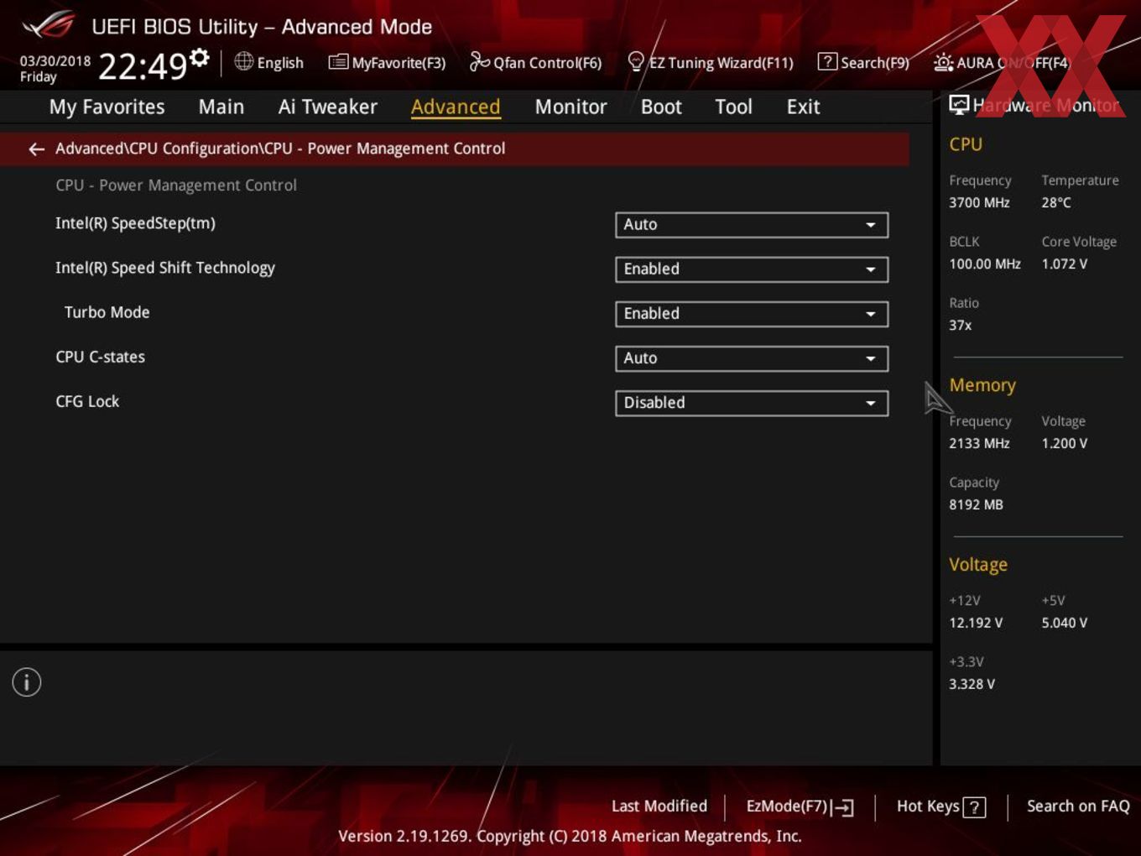Image resolution: width=1141 pixels, height=856 pixels.
Task: Open the Boot tab
Action: [661, 107]
